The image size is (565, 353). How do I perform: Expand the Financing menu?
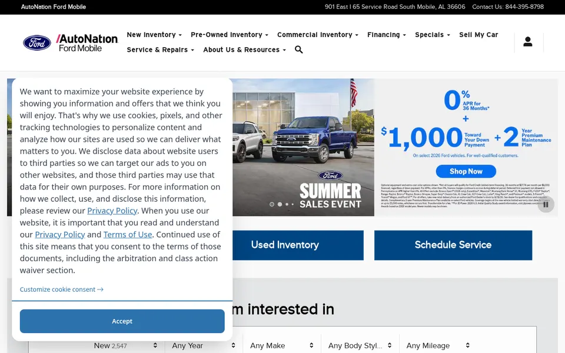(387, 35)
